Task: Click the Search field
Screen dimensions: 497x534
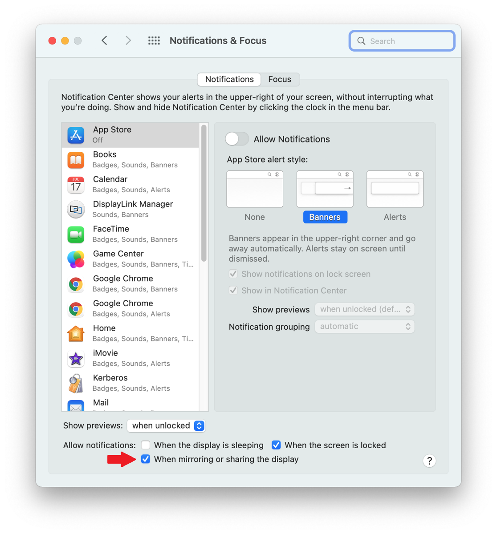Action: [401, 40]
